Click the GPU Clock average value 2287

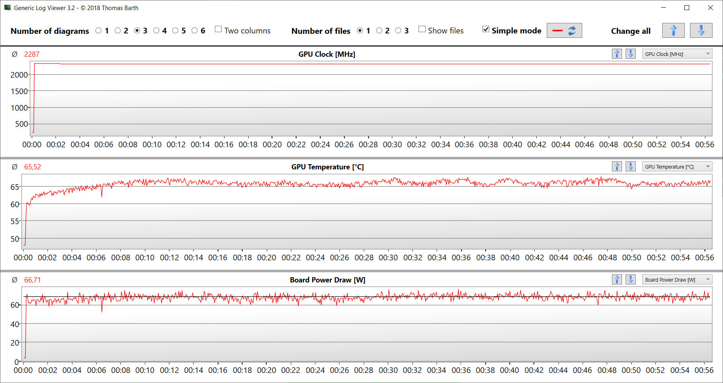pyautogui.click(x=32, y=54)
